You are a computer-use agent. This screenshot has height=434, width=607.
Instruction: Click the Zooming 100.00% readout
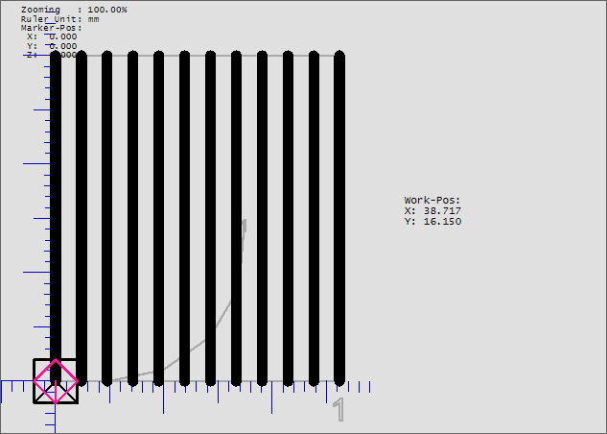[74, 9]
